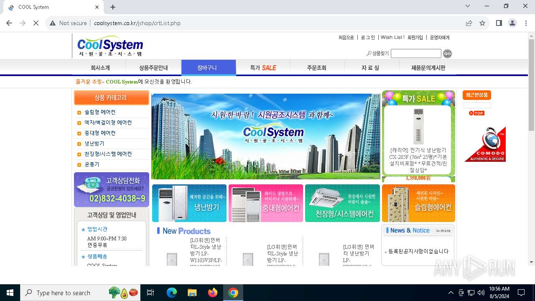Open the LP-W1103V3P product link
Image resolution: width=535 pixels, height=301 pixels.
pyautogui.click(x=206, y=253)
